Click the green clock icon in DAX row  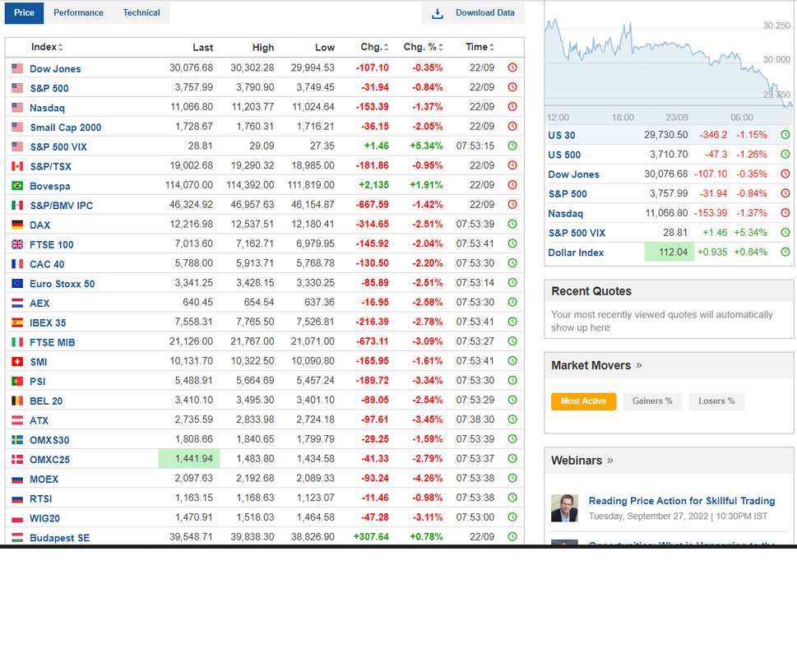pos(512,224)
